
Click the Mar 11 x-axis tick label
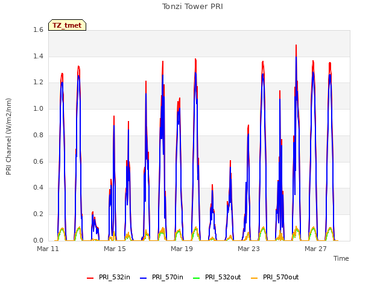(48, 249)
